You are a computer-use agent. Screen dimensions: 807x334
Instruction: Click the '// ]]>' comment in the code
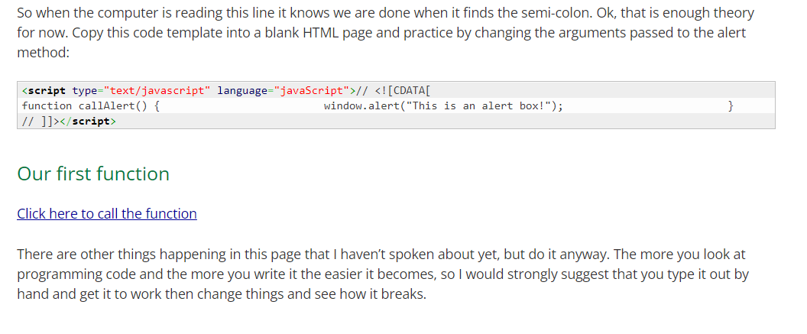(41, 122)
